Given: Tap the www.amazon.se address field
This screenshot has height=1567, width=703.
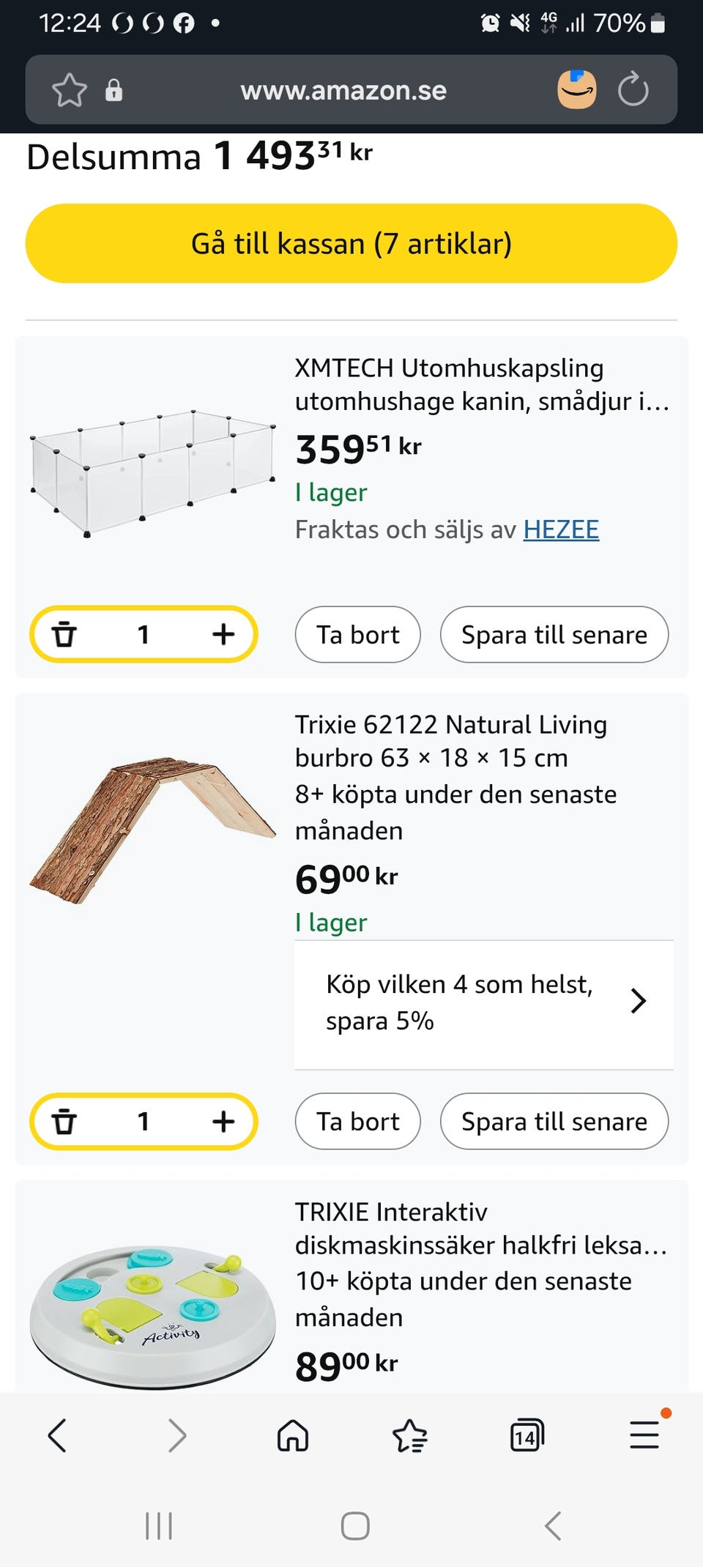Looking at the screenshot, I should pyautogui.click(x=343, y=90).
